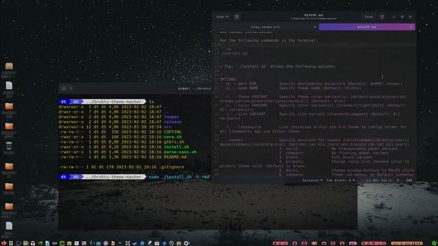This screenshot has height=246, width=438.
Task: Click 'install.sh' file name in terminal listing
Action: click(x=177, y=147)
